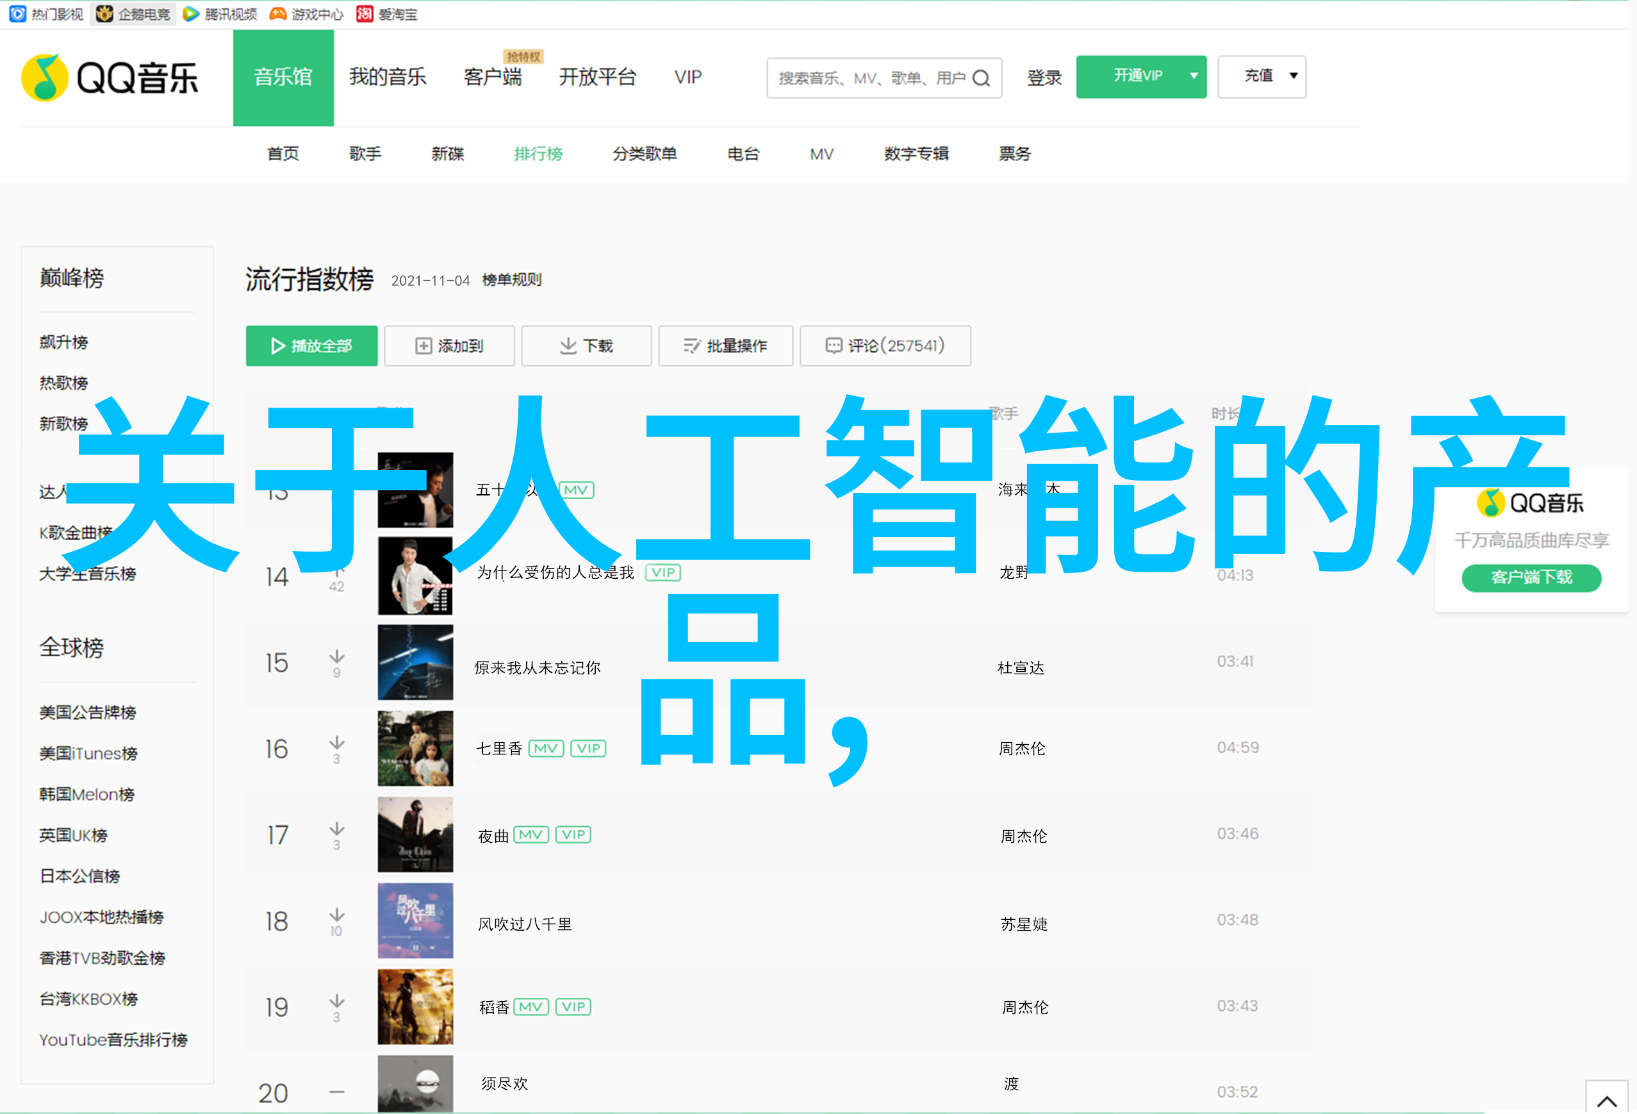Go to 歌手 sub-navigation

365,154
